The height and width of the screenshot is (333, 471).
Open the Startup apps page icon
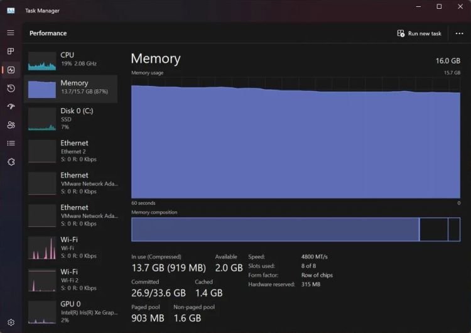coord(11,107)
